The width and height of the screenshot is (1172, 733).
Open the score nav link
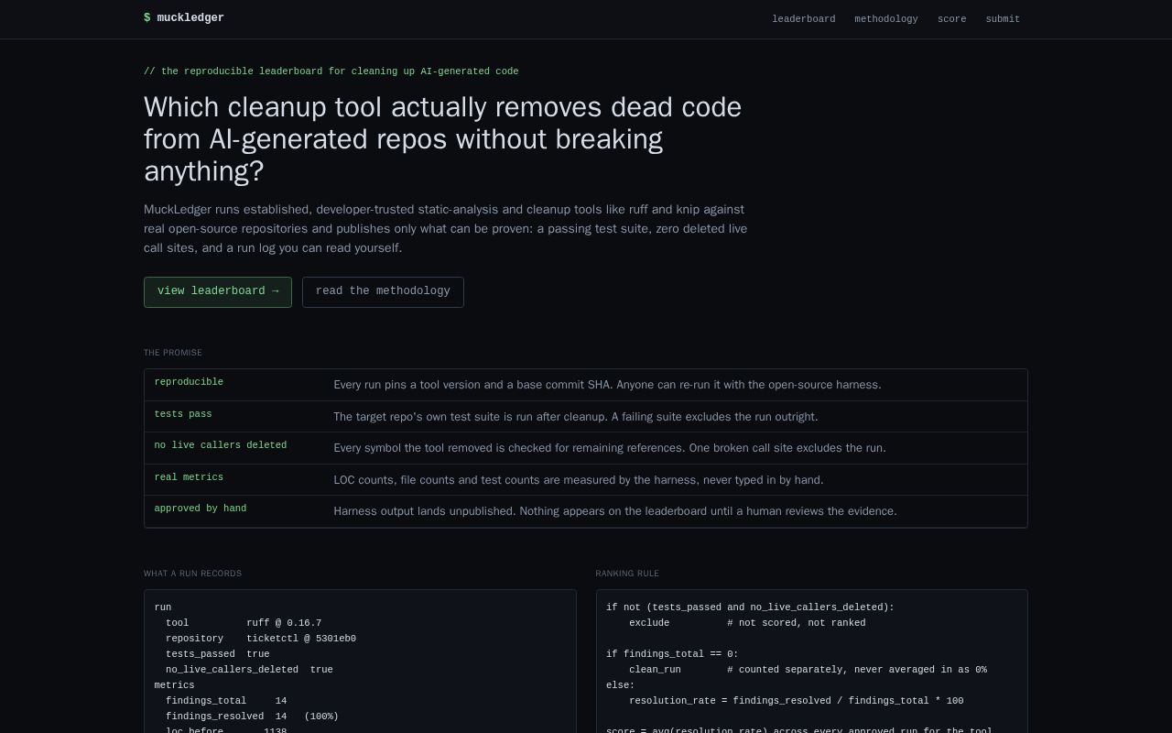click(x=951, y=18)
